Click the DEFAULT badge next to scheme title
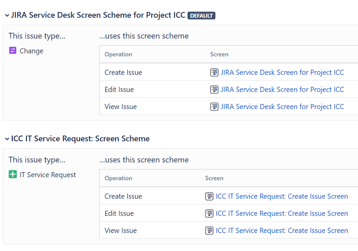Image resolution: width=358 pixels, height=251 pixels. (x=201, y=15)
